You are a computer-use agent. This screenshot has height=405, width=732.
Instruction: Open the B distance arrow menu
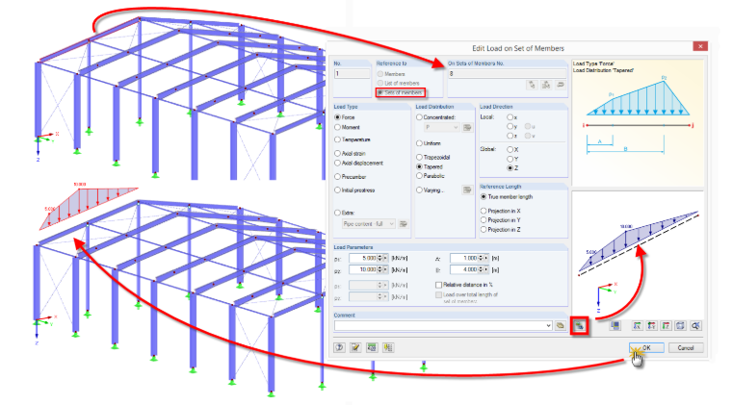(x=486, y=270)
